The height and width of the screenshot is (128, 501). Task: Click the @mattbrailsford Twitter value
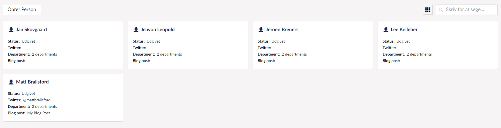point(37,100)
